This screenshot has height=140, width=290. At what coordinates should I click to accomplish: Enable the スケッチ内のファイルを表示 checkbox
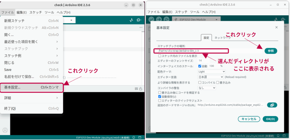pyautogui.click(x=160, y=56)
